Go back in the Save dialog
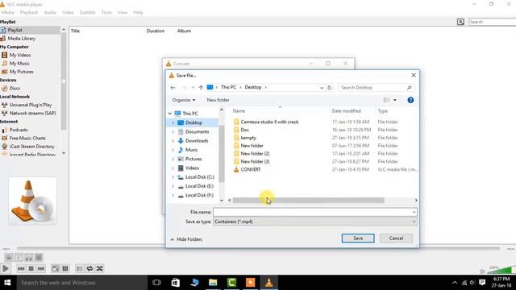 (173, 88)
